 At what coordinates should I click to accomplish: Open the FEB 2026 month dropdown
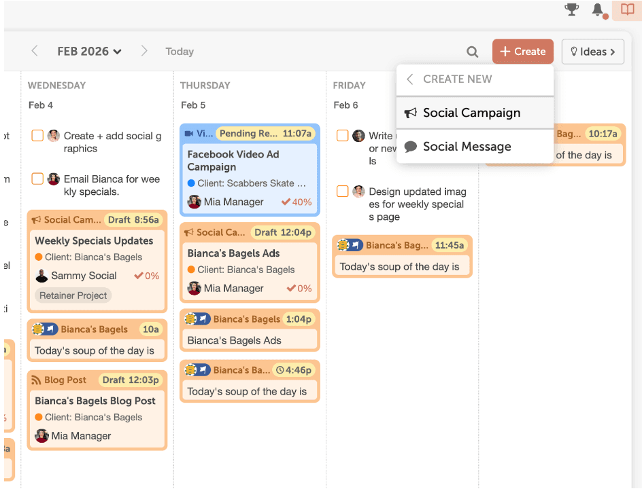pos(89,52)
